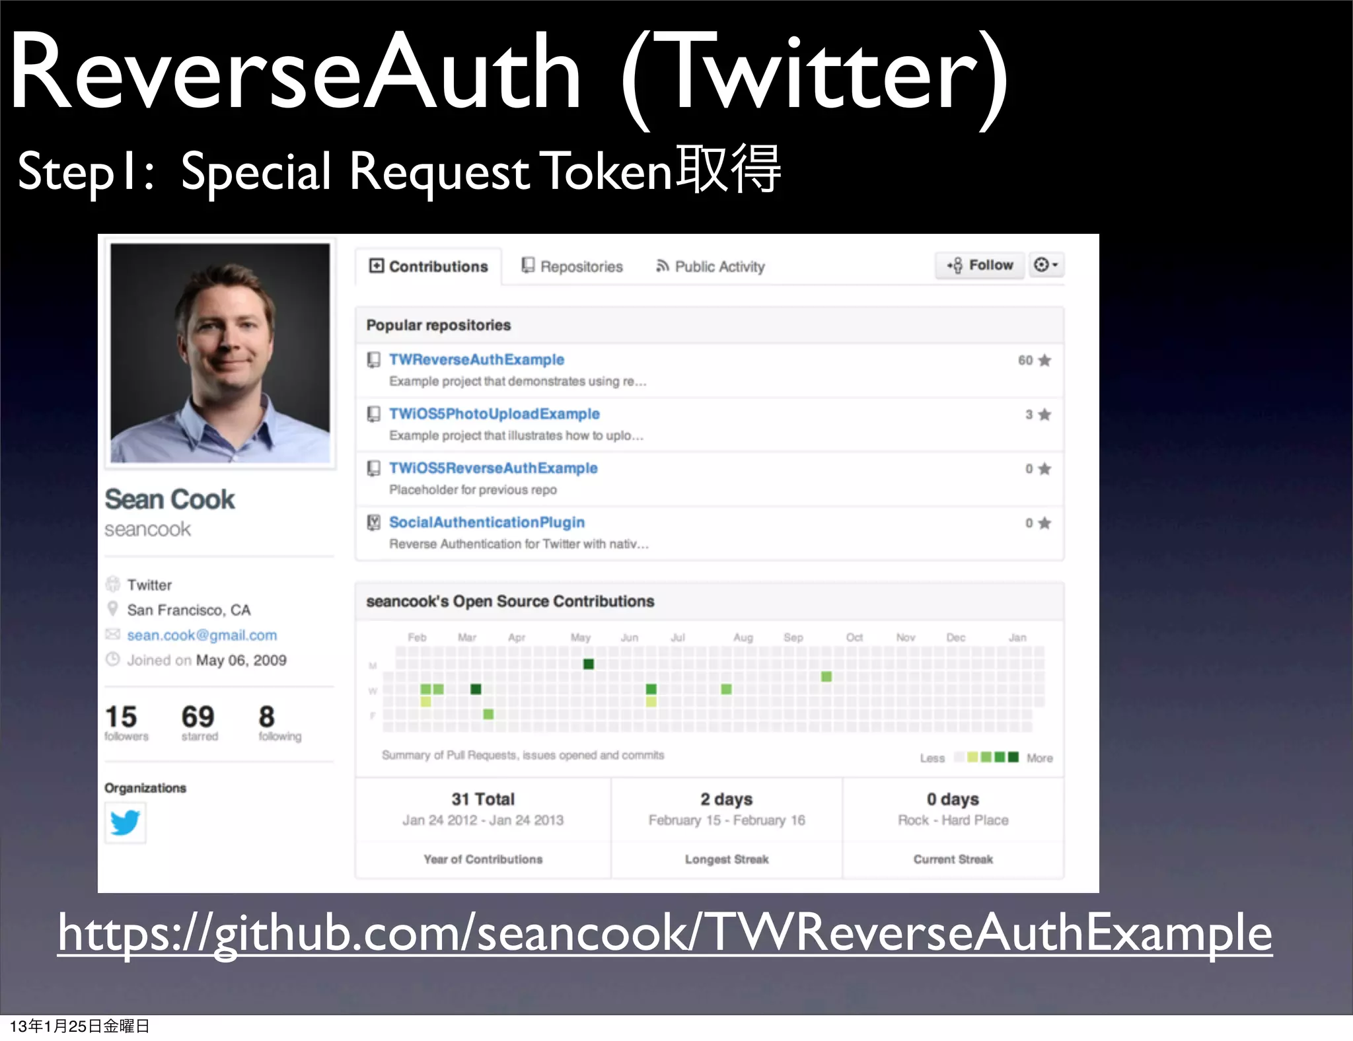Image resolution: width=1353 pixels, height=1041 pixels.
Task: Switch to the Repositories tab
Action: pos(572,266)
